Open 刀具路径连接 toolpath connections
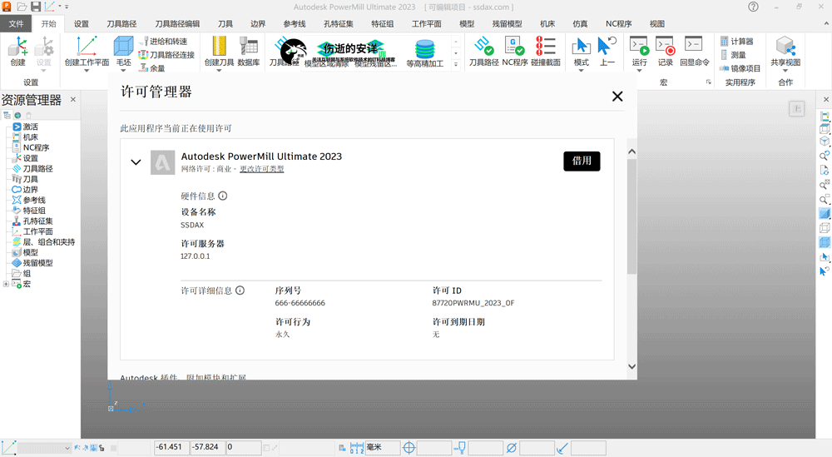 pos(166,55)
